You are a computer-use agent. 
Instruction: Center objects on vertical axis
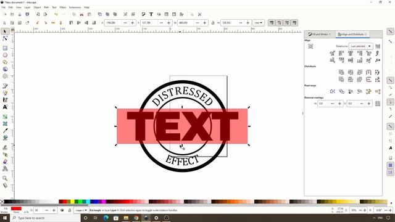(x=351, y=53)
